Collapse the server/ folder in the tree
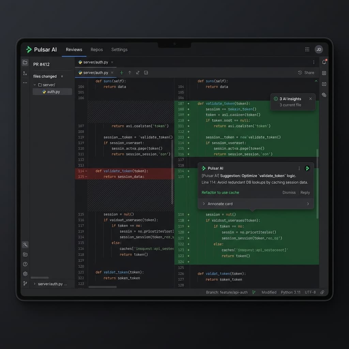This screenshot has height=349, width=349. pos(35,85)
